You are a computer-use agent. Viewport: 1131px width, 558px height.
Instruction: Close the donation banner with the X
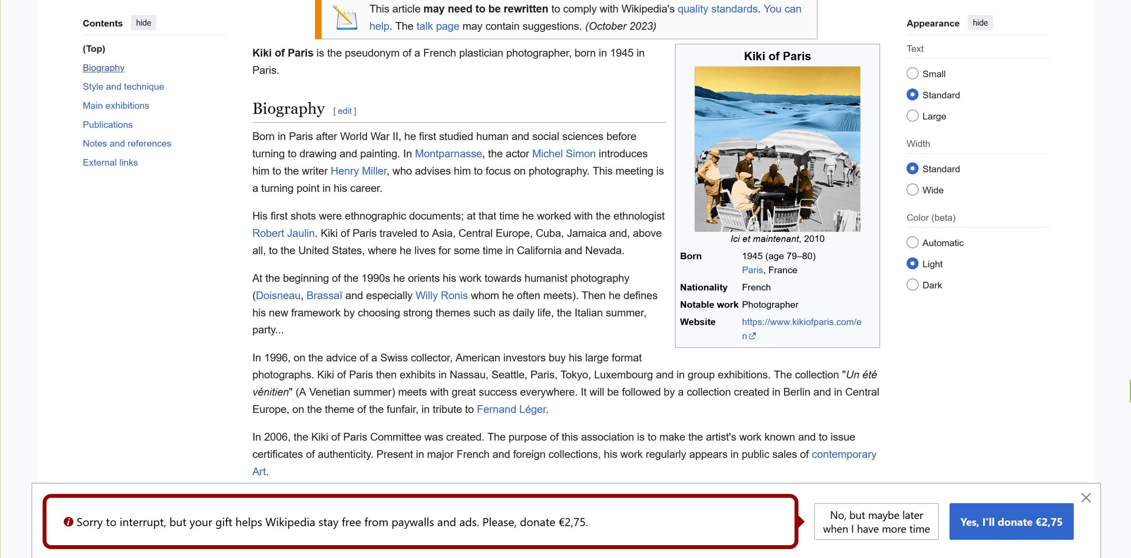coord(1085,497)
